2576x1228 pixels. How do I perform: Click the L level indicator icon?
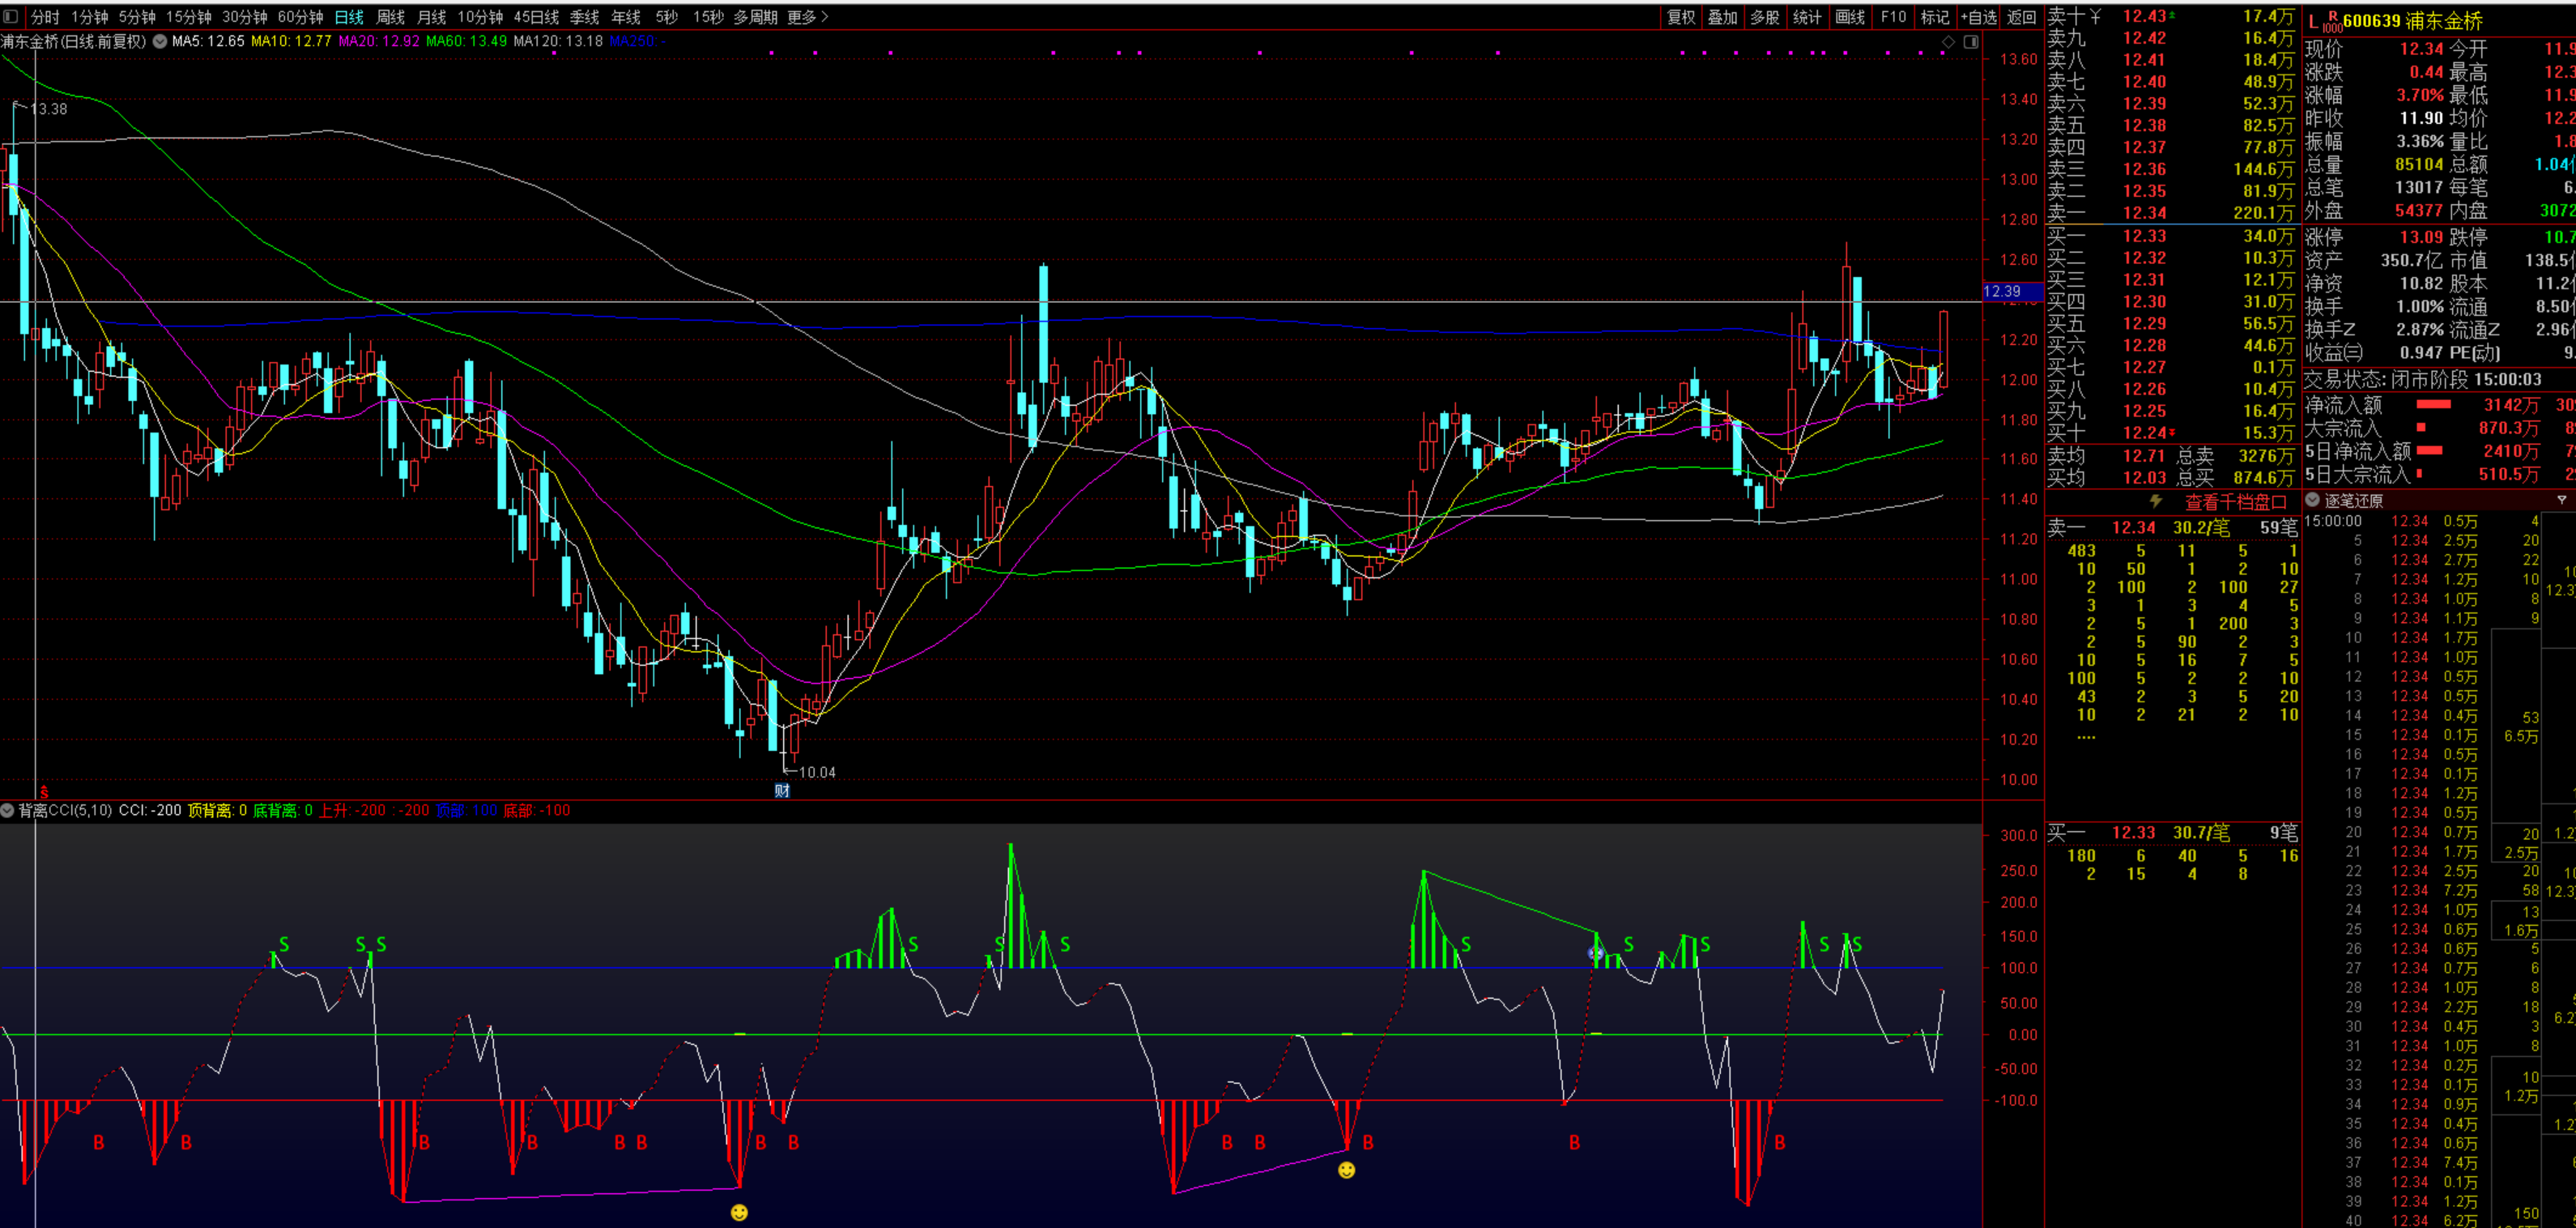point(2313,22)
